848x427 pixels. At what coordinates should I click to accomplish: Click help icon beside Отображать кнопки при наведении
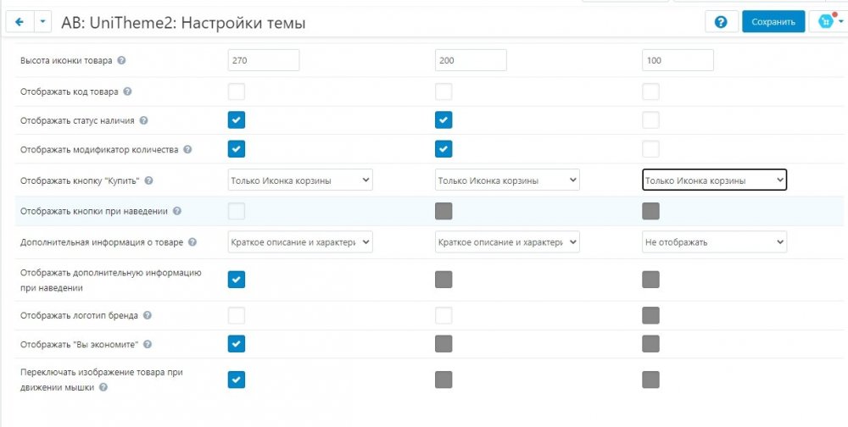pos(176,211)
